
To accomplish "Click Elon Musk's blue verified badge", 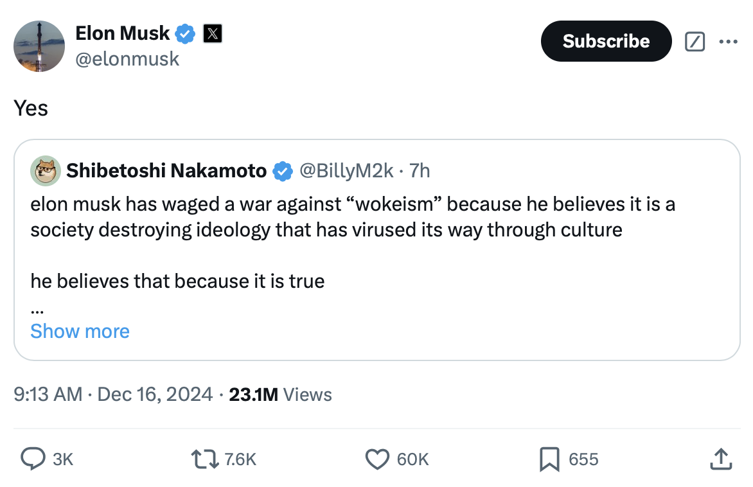I will click(186, 34).
